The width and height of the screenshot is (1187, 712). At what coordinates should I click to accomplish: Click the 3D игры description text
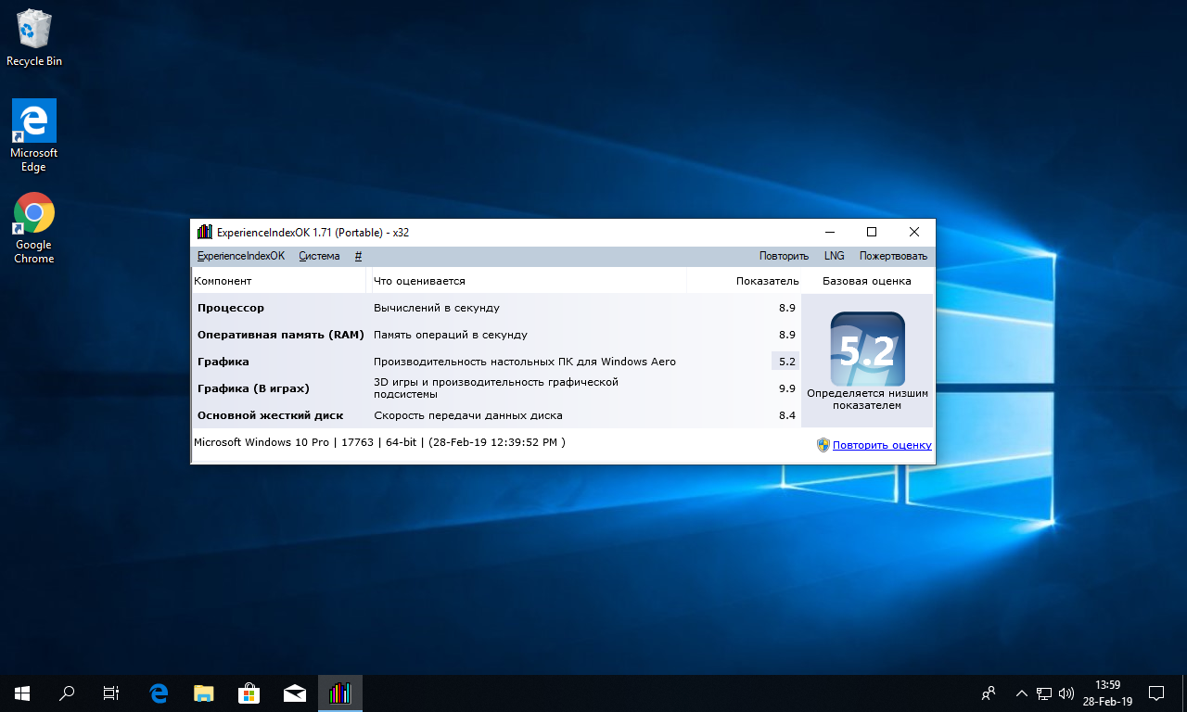coord(495,388)
